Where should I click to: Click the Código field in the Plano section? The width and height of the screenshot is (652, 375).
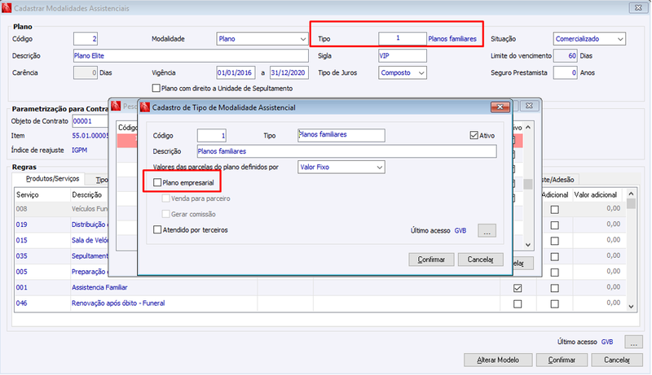tap(86, 39)
